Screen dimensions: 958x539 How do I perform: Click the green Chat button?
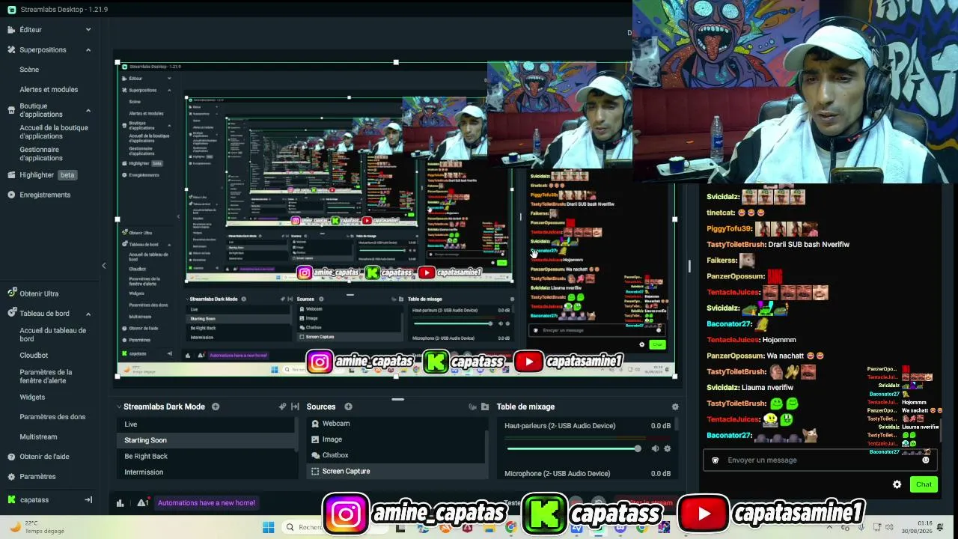[x=924, y=484]
